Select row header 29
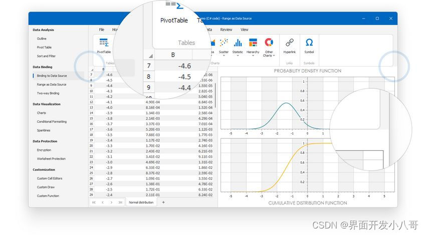The height and width of the screenshot is (235, 426). [91, 195]
